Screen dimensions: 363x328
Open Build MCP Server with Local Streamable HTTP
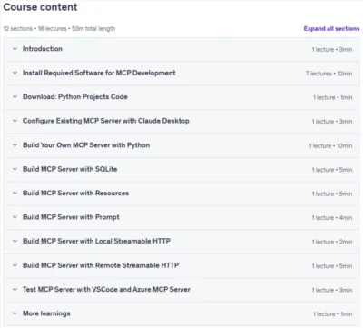point(96,241)
